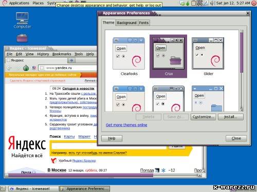Click the red log out icon in the panel
This screenshot has width=257, height=192.
(254, 3)
